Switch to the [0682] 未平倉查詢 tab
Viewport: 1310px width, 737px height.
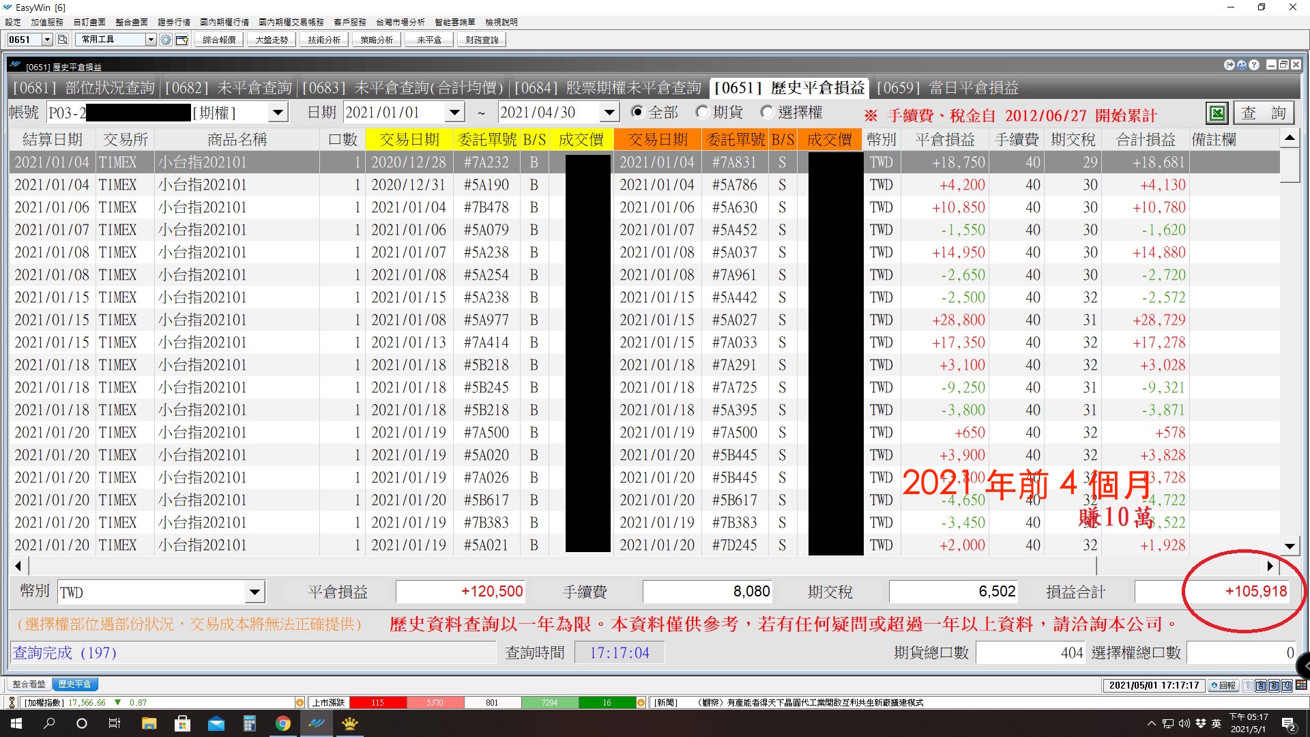click(228, 88)
